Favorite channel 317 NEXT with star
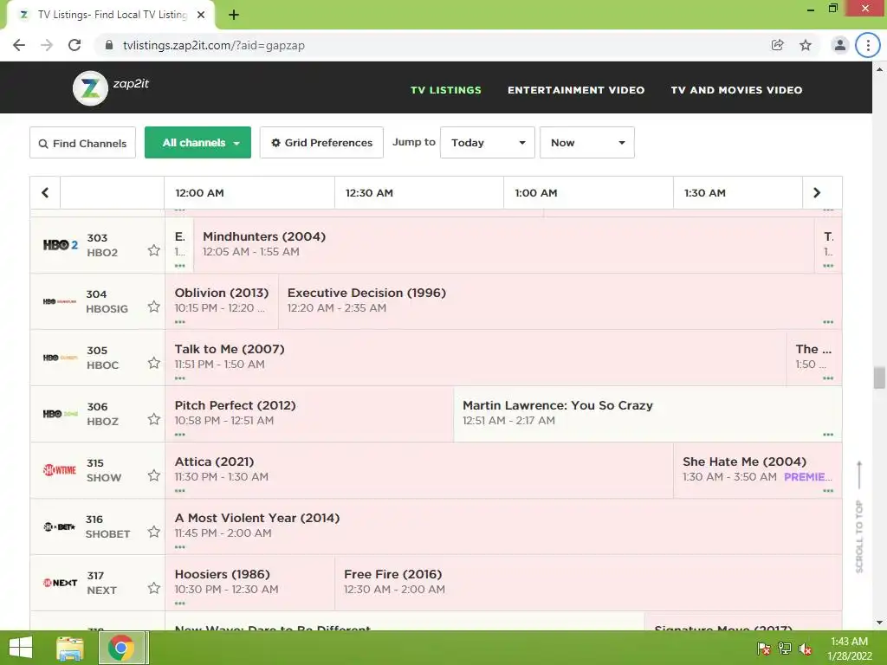Screen dimensions: 887x665 154,588
